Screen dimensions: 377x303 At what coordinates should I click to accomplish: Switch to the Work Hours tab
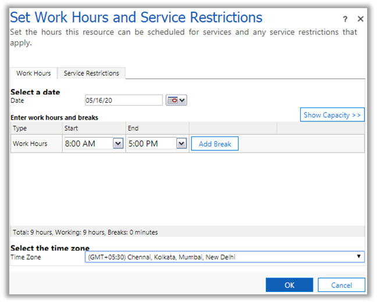point(33,73)
